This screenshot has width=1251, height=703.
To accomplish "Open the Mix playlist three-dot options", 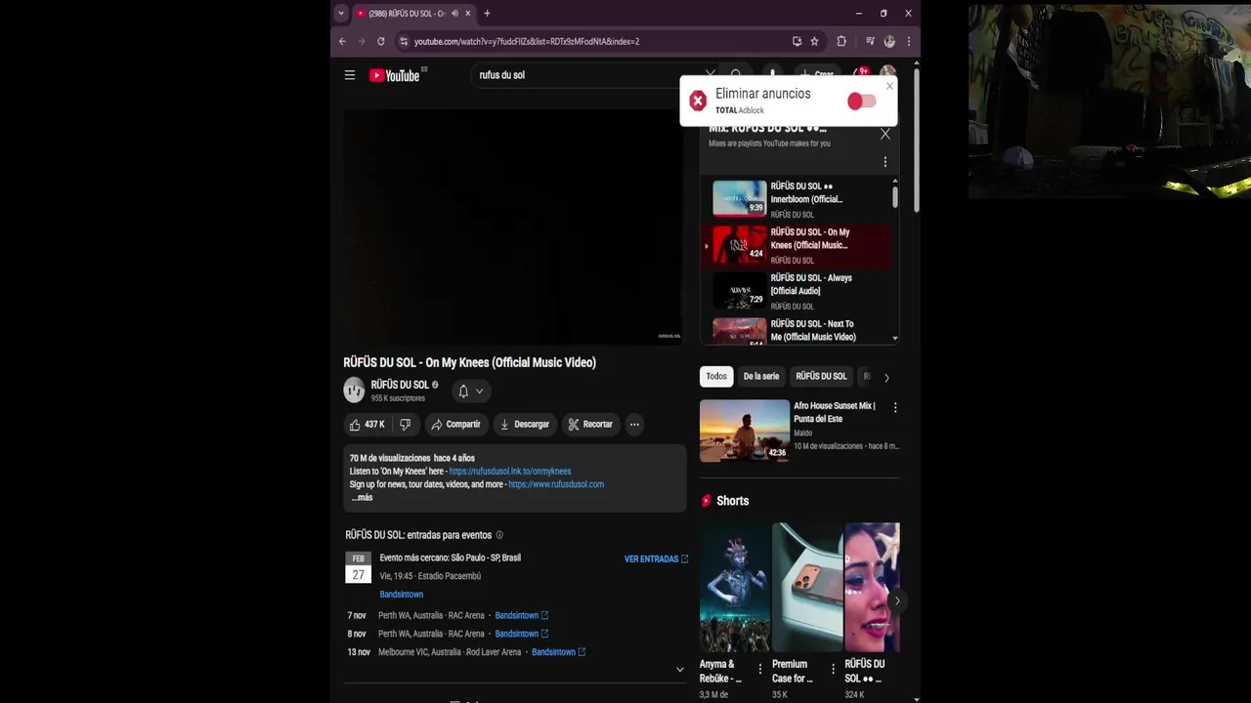I will 885,162.
